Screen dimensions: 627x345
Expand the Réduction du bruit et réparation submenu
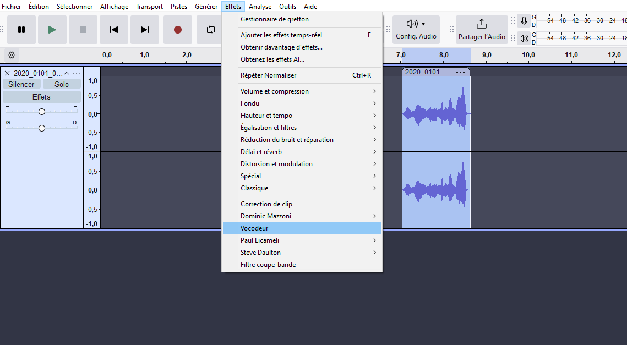(x=302, y=140)
